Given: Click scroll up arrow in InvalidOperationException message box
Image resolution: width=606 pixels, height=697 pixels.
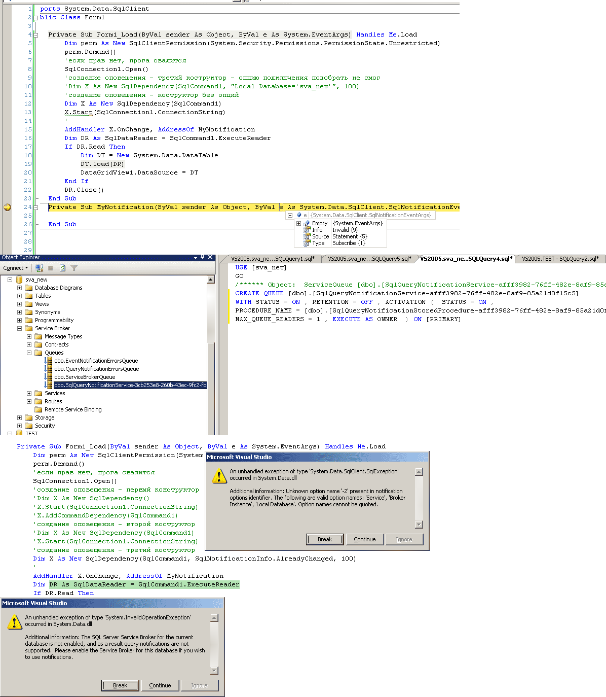Looking at the screenshot, I should 214,618.
